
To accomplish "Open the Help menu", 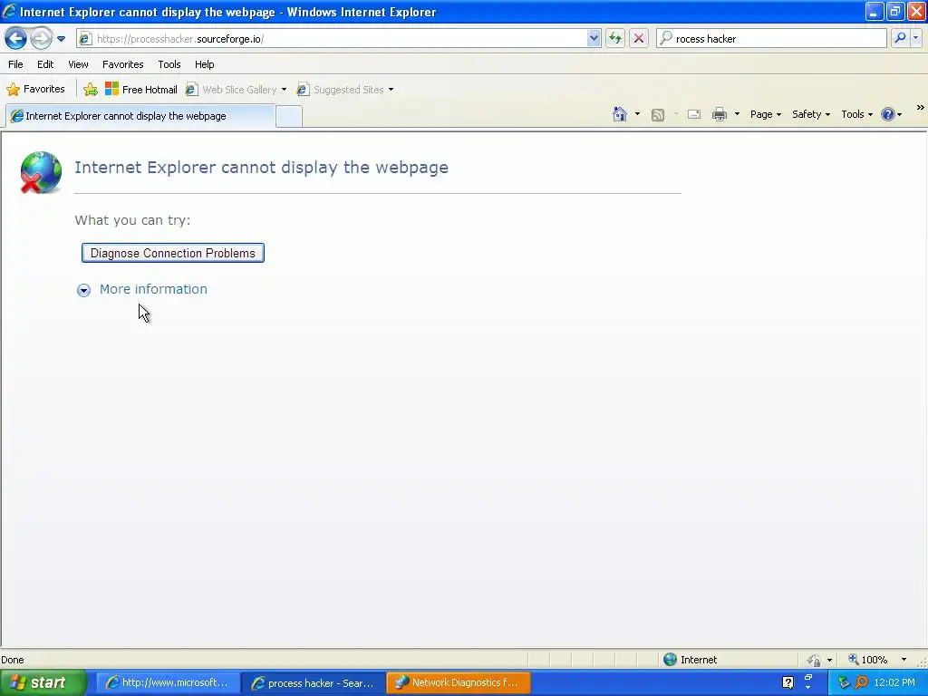I will pyautogui.click(x=205, y=64).
